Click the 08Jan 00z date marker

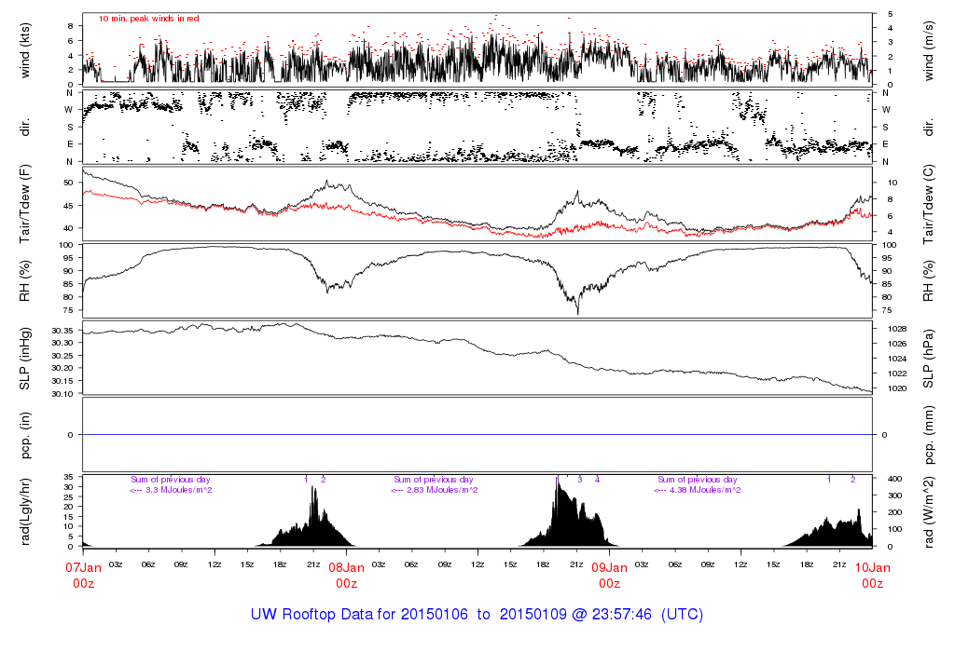point(346,575)
